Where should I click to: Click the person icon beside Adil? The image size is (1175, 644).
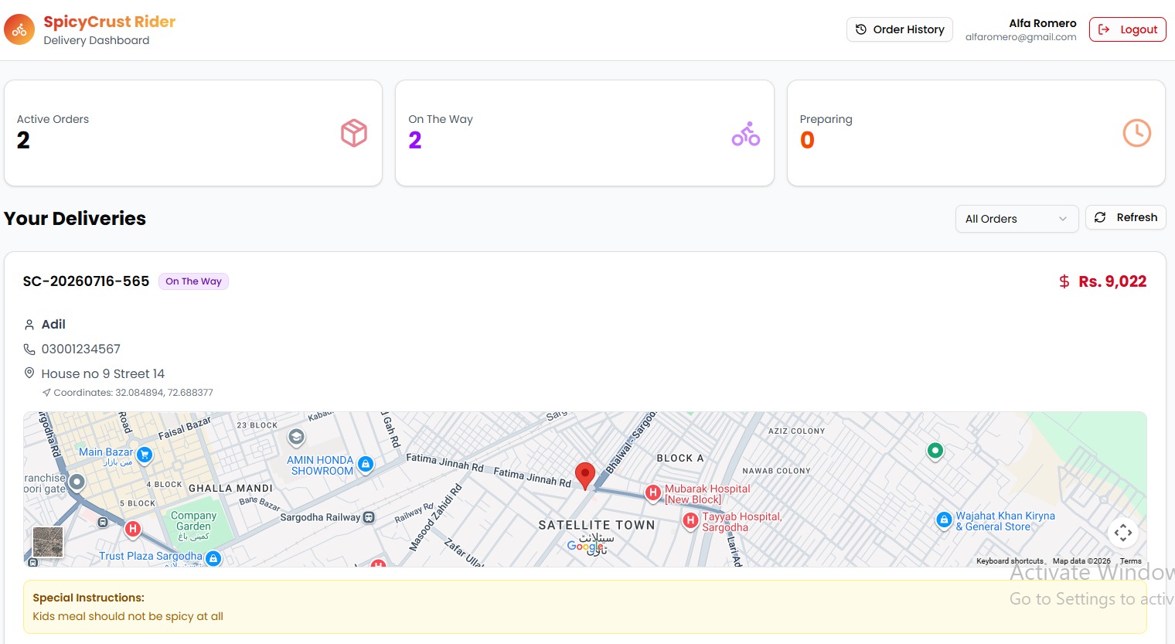[29, 325]
